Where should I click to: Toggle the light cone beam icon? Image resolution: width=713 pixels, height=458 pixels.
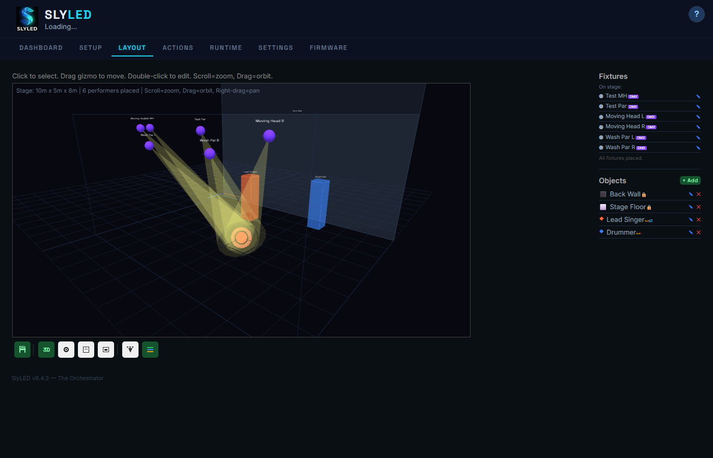tap(130, 350)
